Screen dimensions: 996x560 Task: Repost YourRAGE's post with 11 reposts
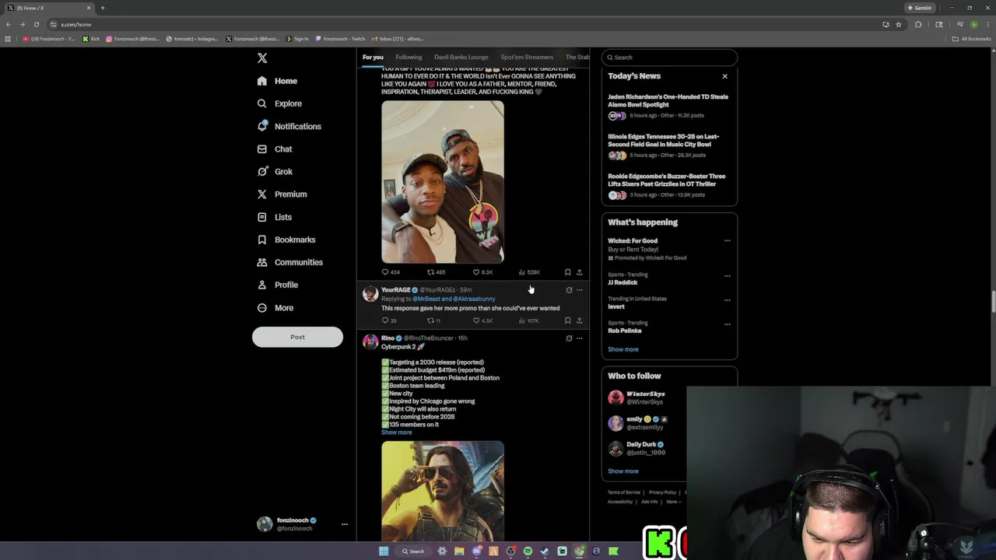pos(434,320)
